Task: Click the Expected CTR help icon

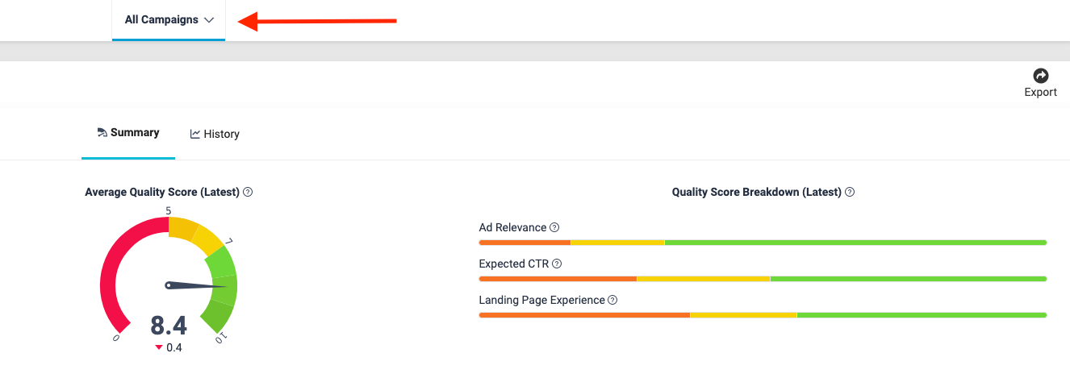Action: (x=557, y=264)
